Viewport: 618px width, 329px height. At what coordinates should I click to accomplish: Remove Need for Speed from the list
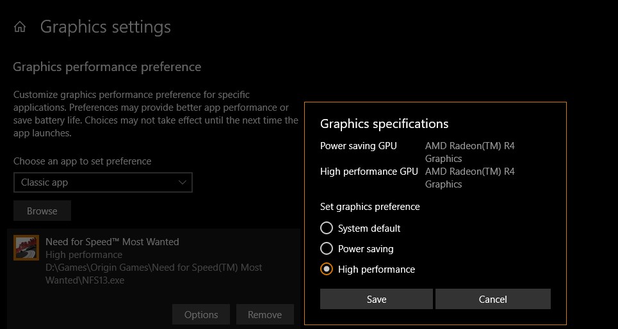[x=264, y=314]
